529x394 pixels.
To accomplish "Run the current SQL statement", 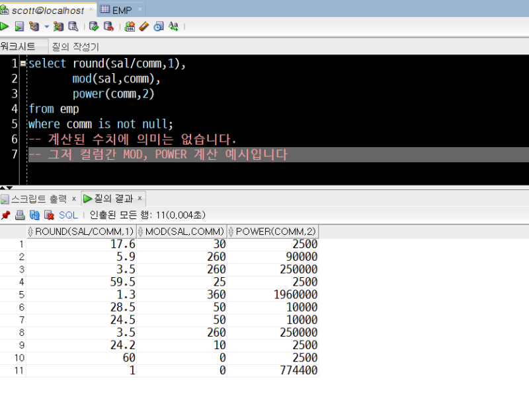I will [5, 26].
